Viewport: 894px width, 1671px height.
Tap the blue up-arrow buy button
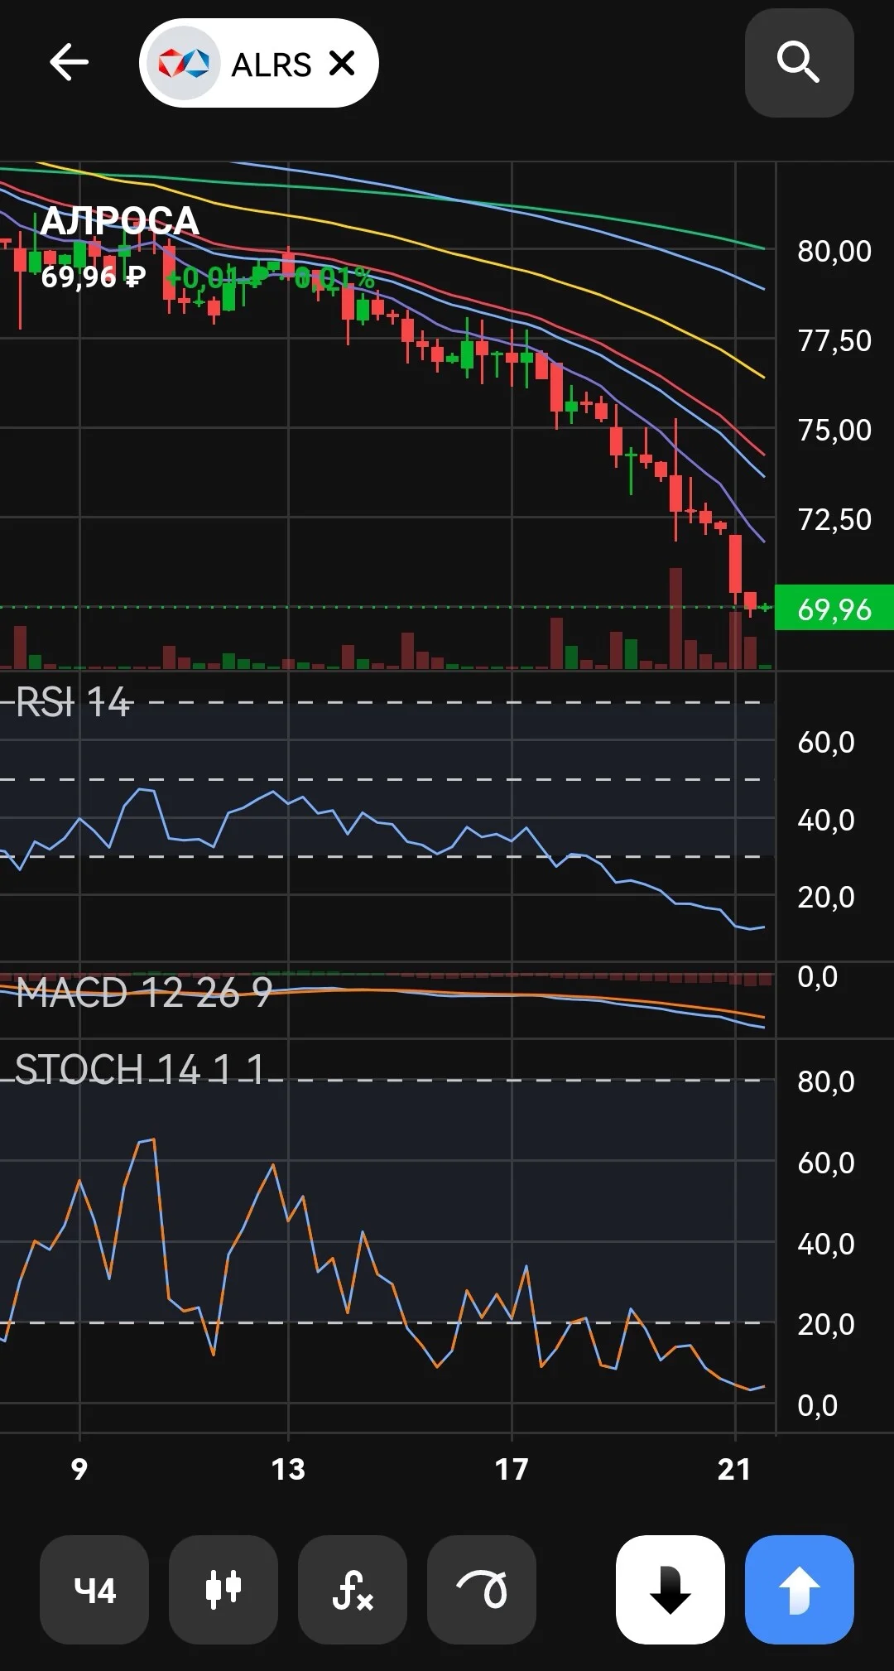[800, 1590]
